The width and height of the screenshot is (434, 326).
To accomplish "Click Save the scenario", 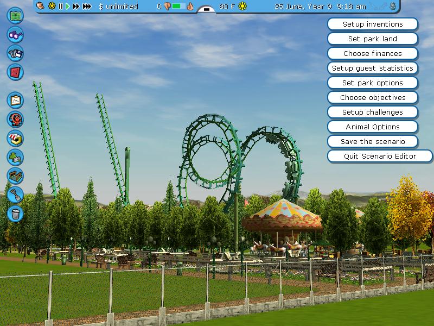I will coord(372,142).
